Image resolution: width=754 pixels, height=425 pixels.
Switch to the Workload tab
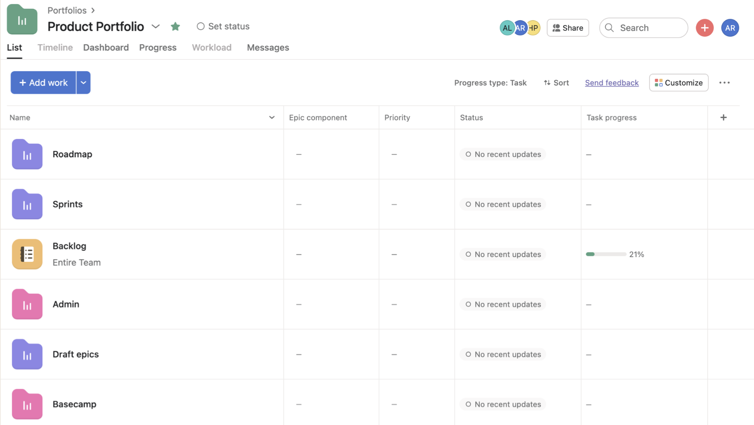pyautogui.click(x=212, y=48)
